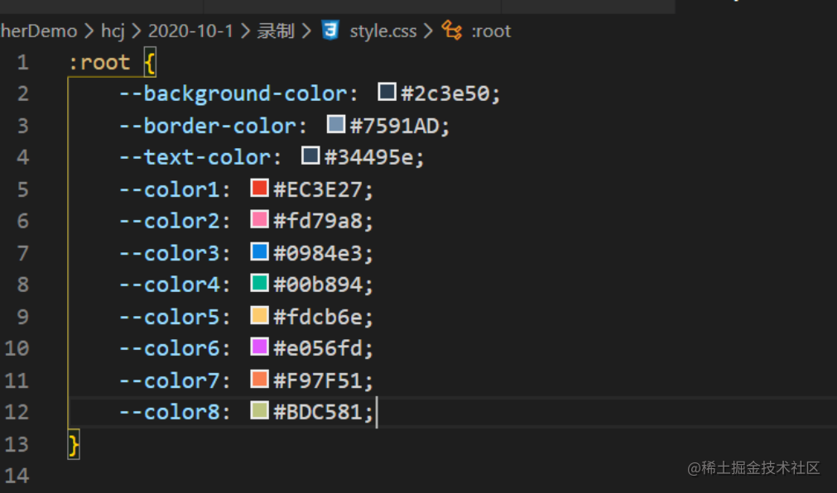
Task: Open the hcj breadcrumb dropdown
Action: pos(112,31)
